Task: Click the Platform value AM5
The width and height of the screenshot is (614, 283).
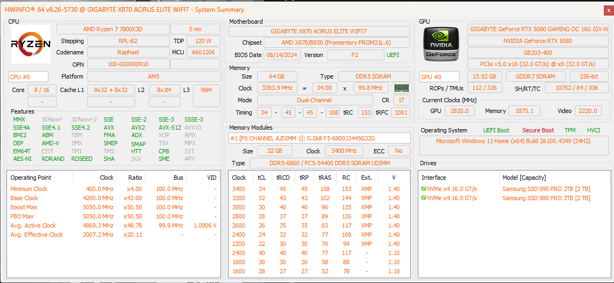Action: 154,76
